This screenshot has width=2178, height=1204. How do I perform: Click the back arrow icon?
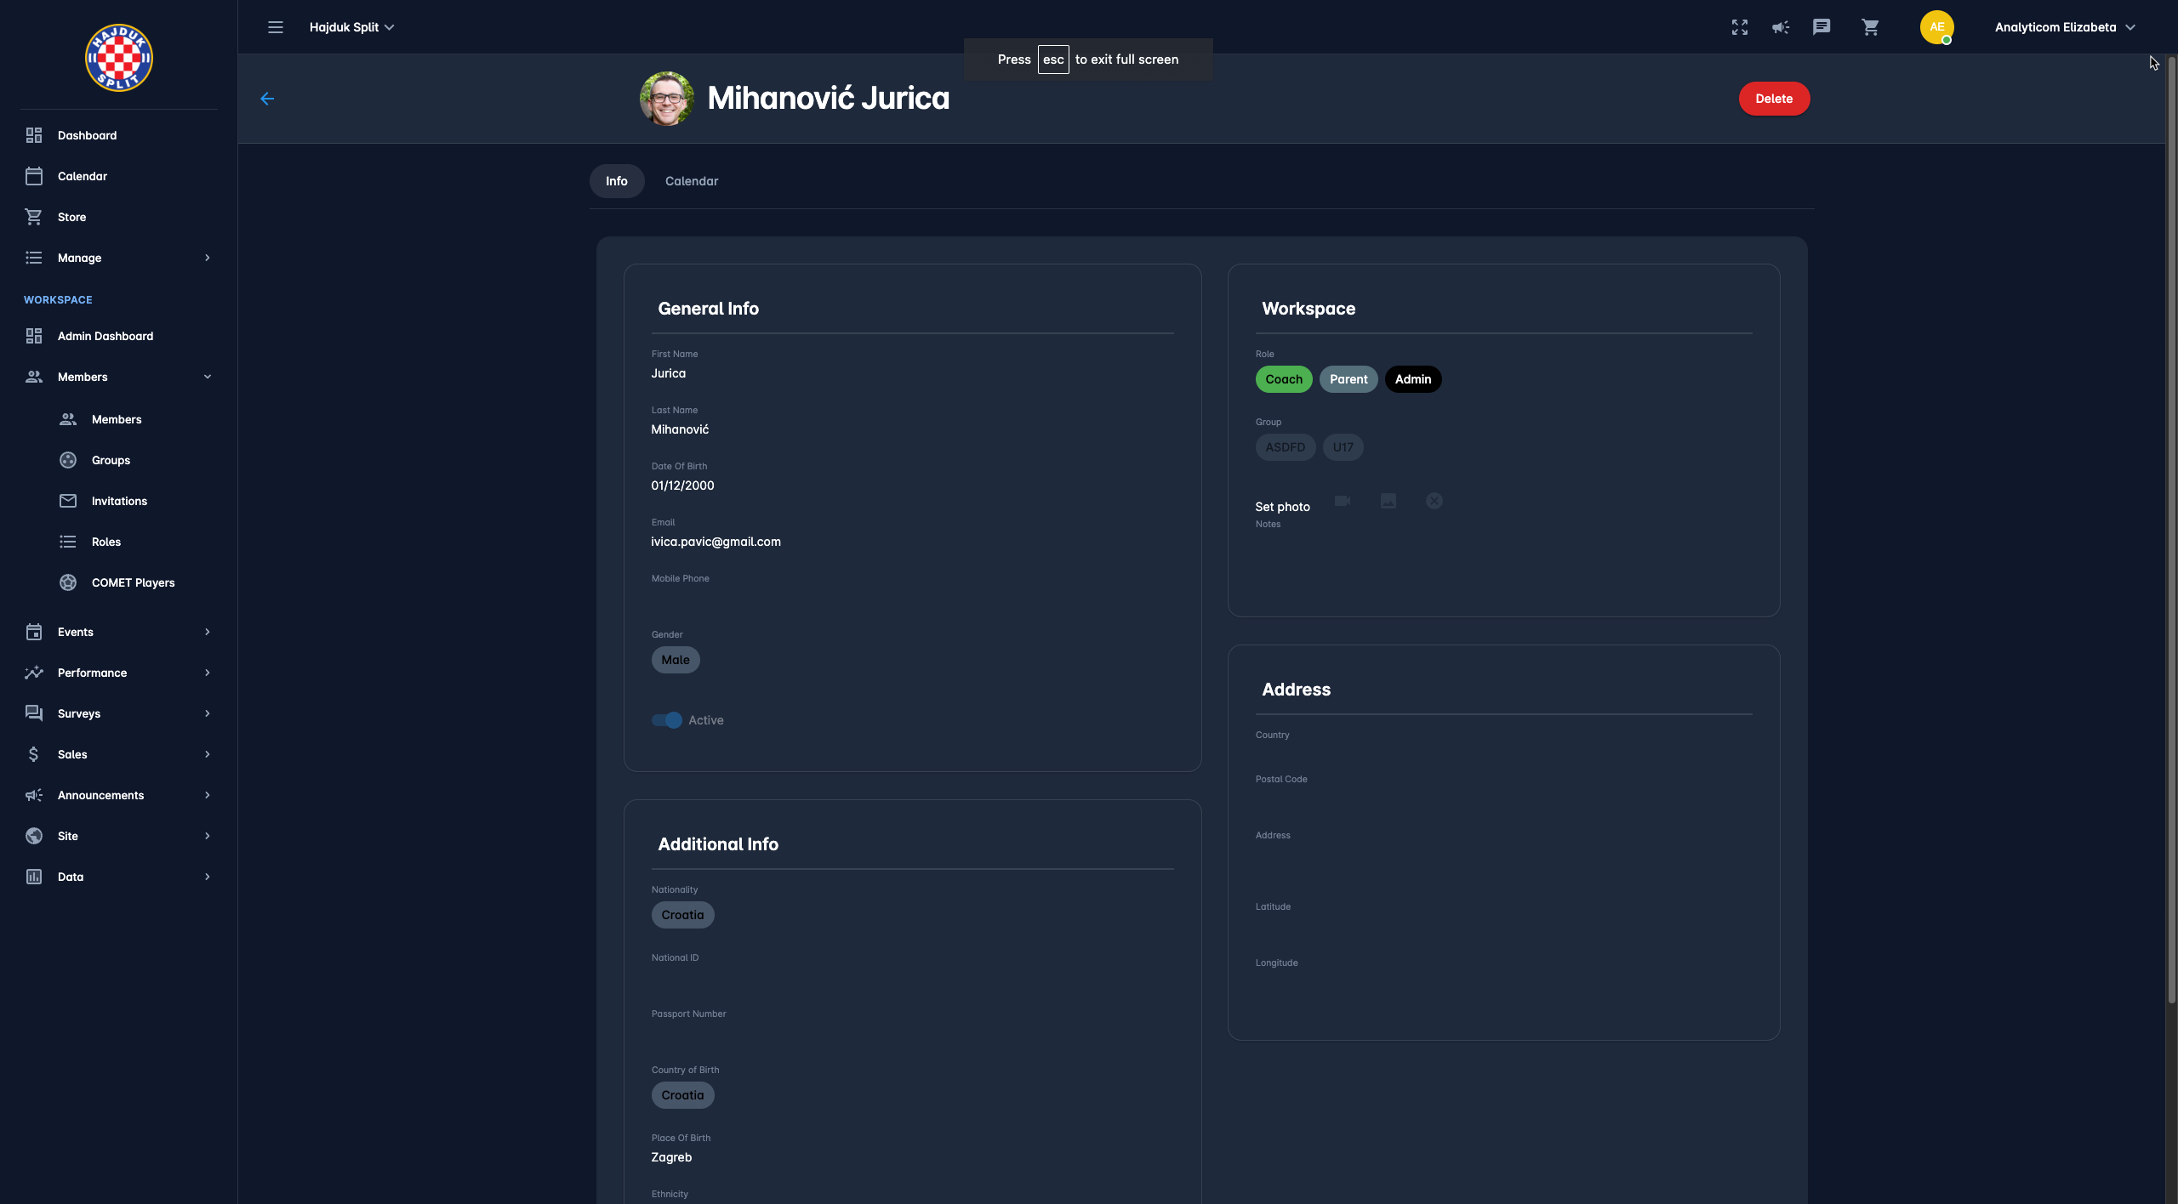pyautogui.click(x=267, y=99)
